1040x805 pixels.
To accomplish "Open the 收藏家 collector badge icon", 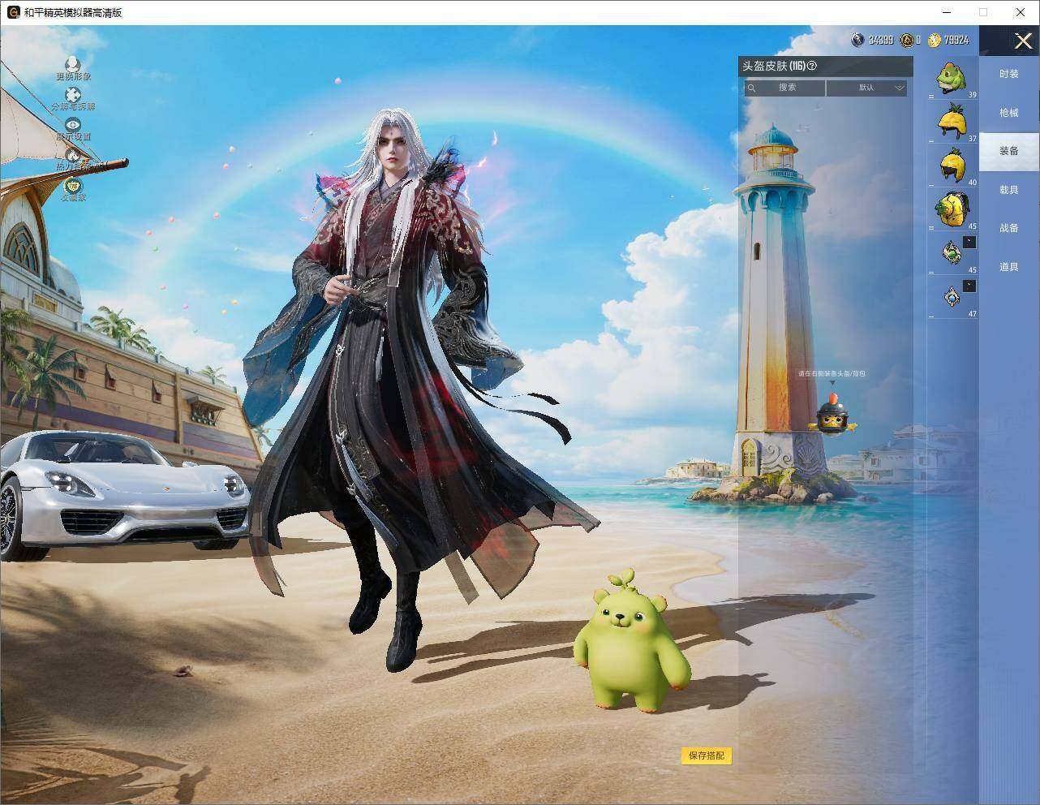I will (73, 186).
